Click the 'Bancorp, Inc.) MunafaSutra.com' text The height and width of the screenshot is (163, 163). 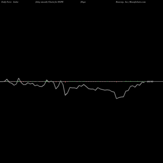131,2
